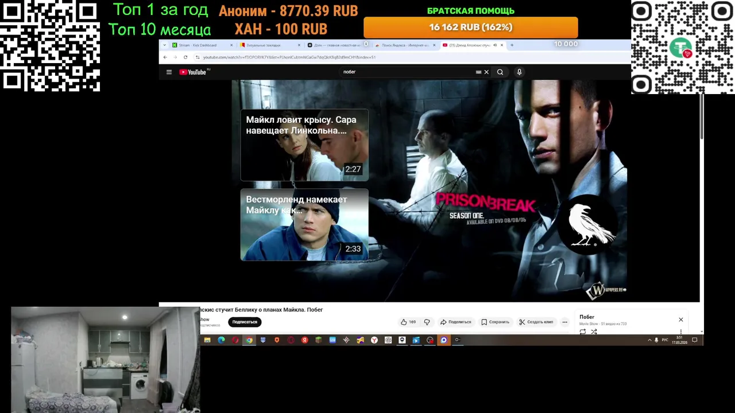
Task: Open a new browser tab
Action: pos(512,45)
